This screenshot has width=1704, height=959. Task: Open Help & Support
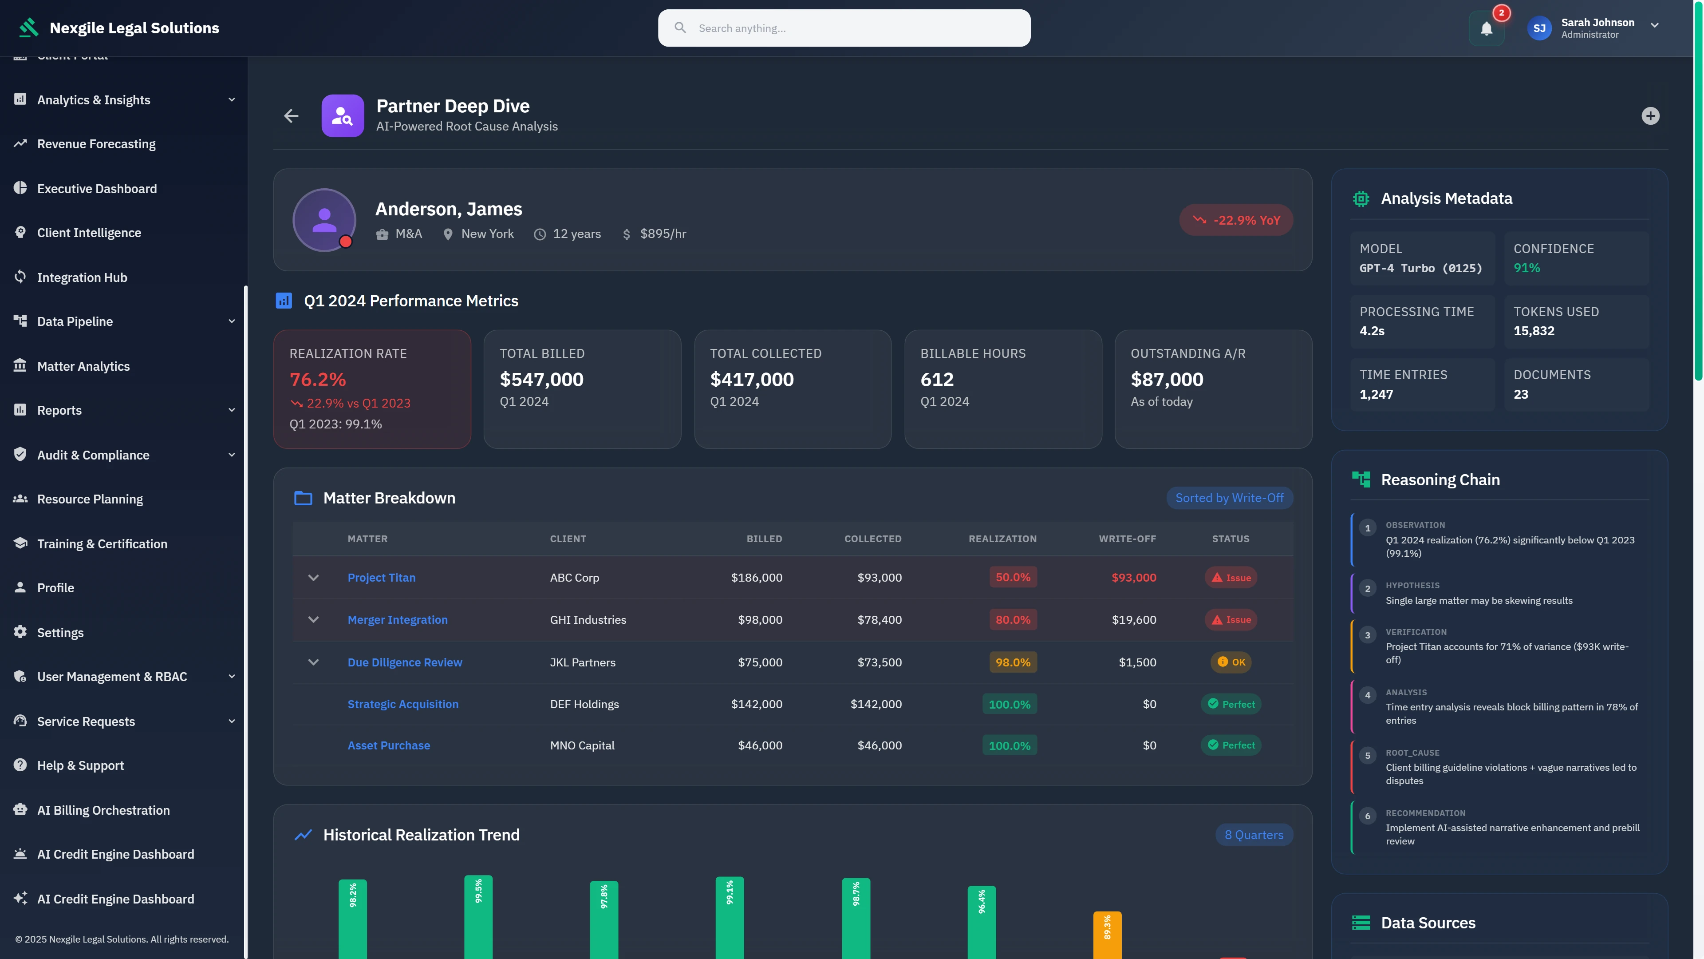[x=80, y=765]
